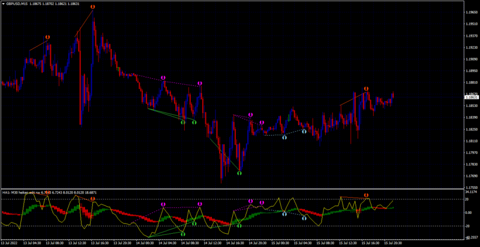Click the 1.18950 price axis label
Screen dimensions: 480x247
pyautogui.click(x=471, y=71)
